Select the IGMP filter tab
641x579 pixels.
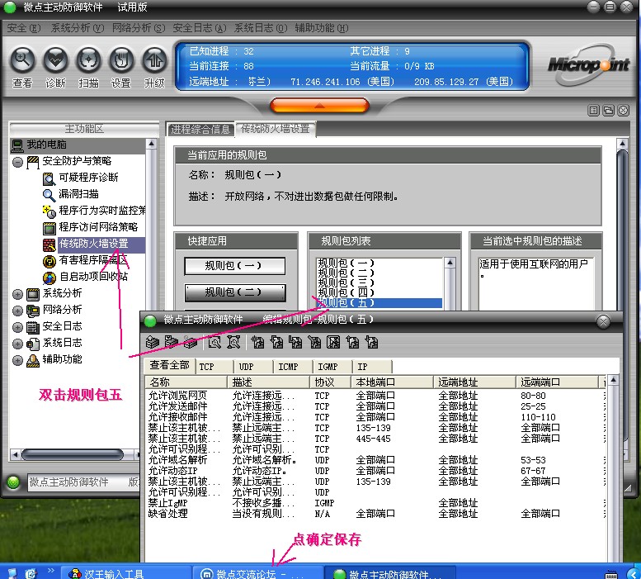pos(332,367)
